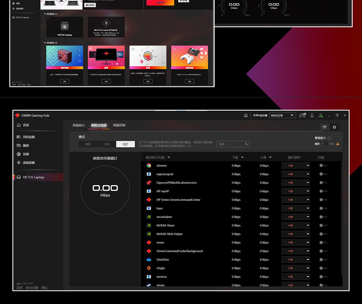Select the 自訂 mode button

point(125,144)
